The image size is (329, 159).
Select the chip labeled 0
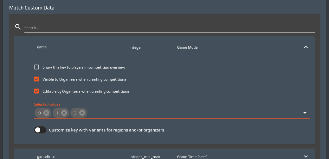[x=40, y=113]
